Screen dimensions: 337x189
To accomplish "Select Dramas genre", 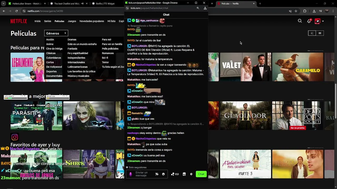I will 72,40.
